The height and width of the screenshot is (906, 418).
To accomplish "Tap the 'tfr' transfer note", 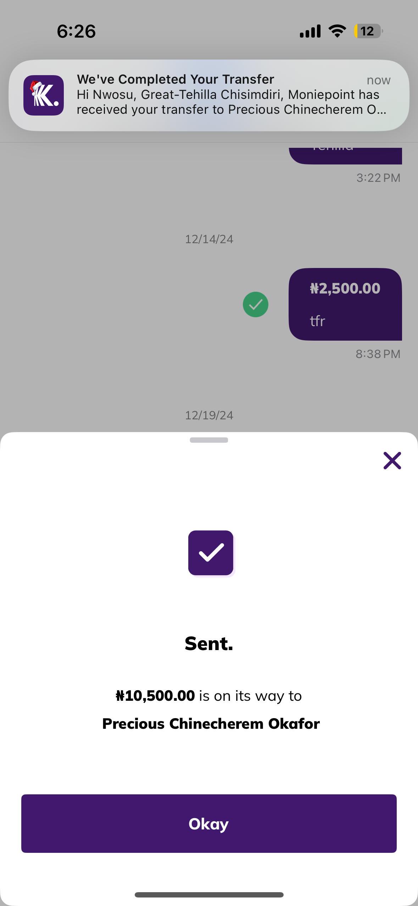I will pos(317,321).
